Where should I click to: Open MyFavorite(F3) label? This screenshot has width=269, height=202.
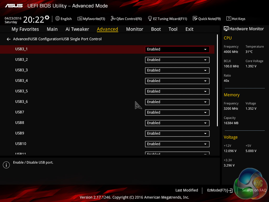click(94, 19)
